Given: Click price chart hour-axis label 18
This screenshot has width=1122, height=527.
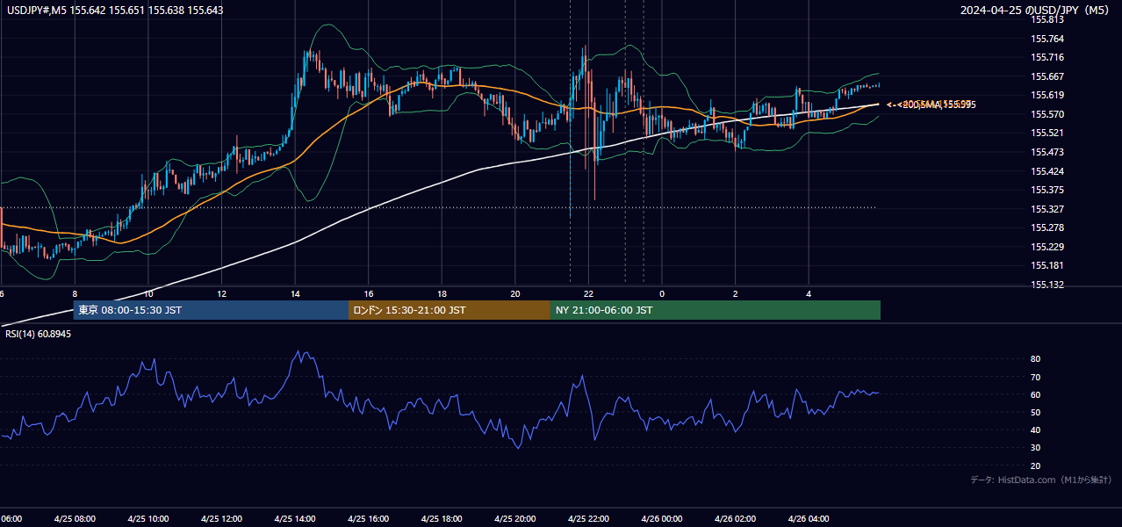Looking at the screenshot, I should tap(442, 293).
